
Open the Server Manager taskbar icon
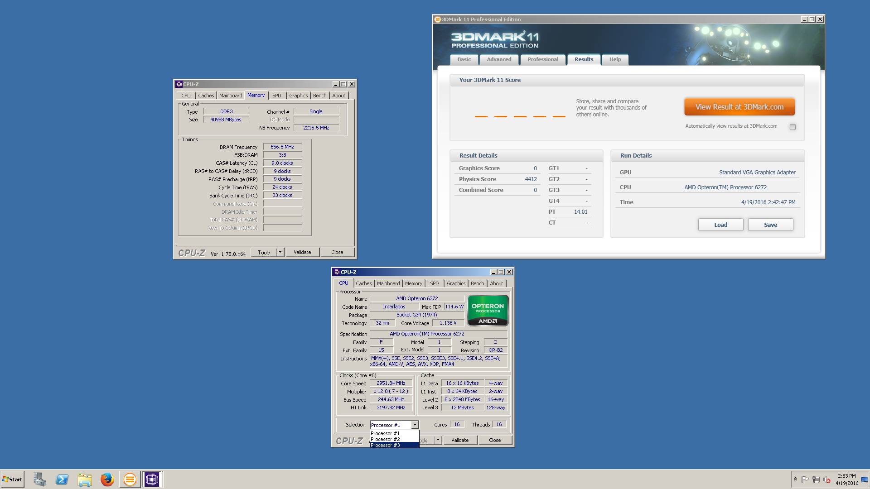tap(39, 479)
